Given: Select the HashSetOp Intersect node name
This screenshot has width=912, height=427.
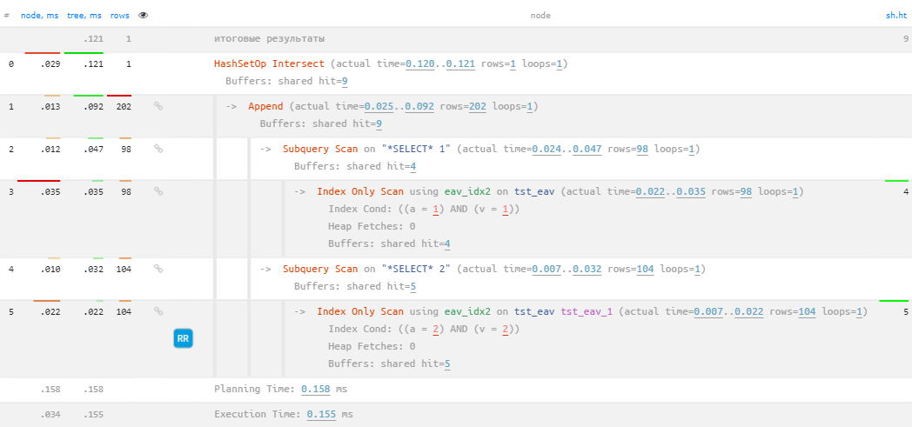Looking at the screenshot, I should click(269, 63).
